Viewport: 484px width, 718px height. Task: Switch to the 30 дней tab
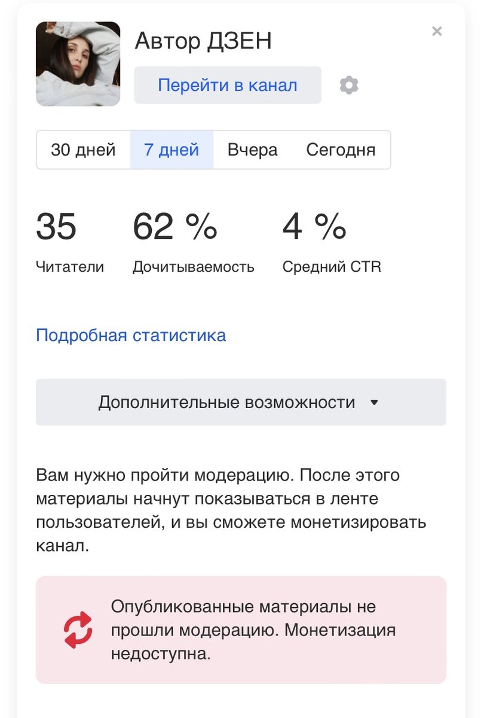point(83,150)
